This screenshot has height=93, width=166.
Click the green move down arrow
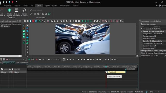tap(85, 21)
